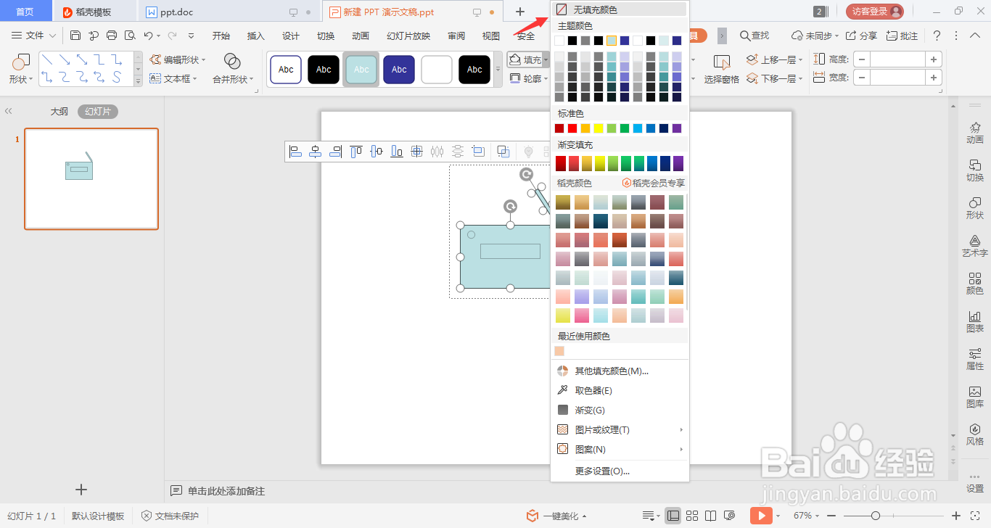
Task: Expand 上移一层 dropdown arrow
Action: coord(800,59)
